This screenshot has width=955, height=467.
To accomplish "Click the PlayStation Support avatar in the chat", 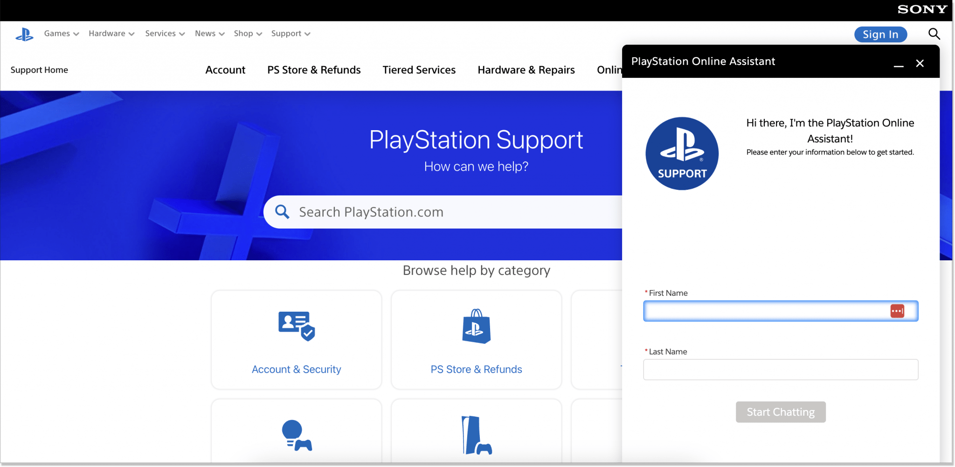I will [682, 153].
